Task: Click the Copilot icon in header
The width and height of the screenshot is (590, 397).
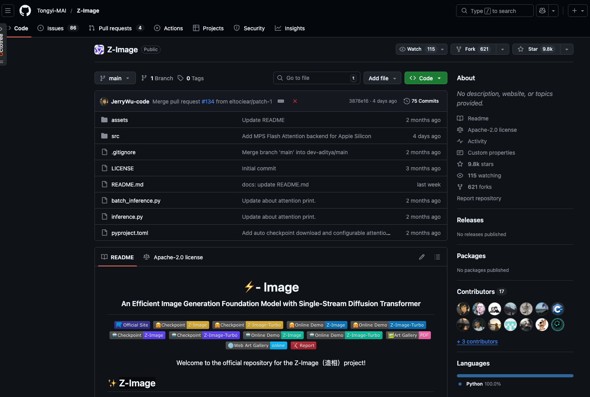Action: tap(542, 11)
